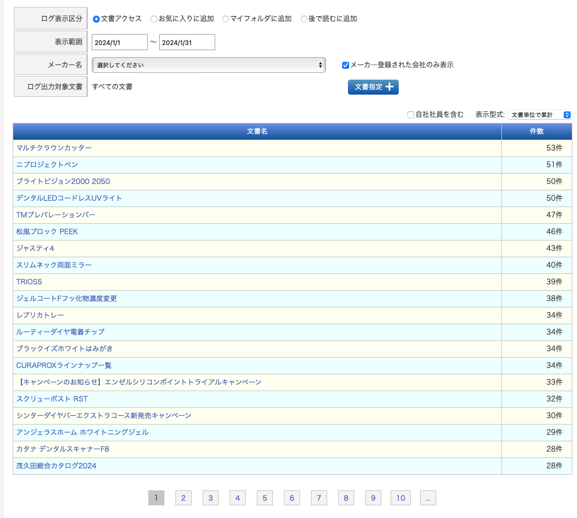The width and height of the screenshot is (577, 518).
Task: Open ブラックイズホワイトはみがき link
Action: 65,349
